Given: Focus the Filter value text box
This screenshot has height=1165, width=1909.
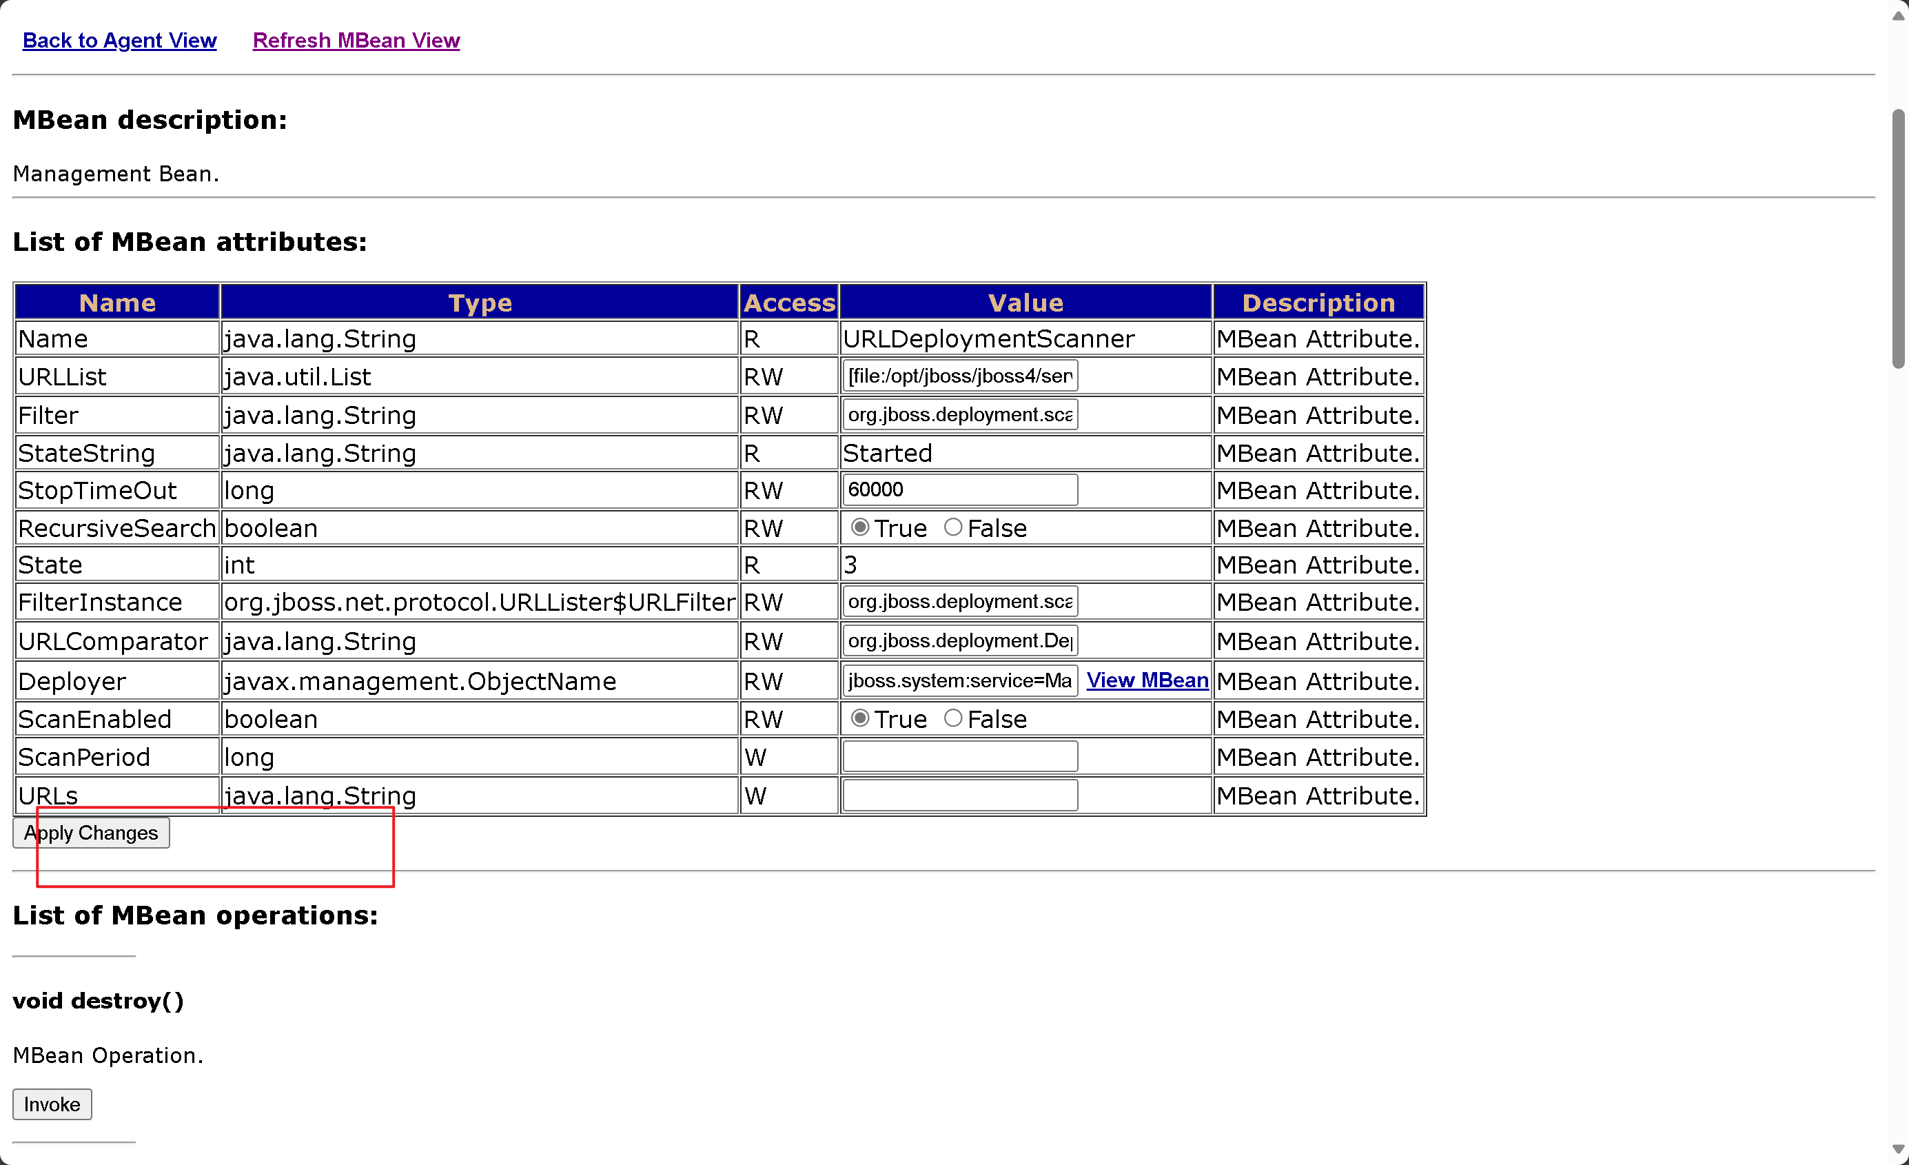Looking at the screenshot, I should pyautogui.click(x=959, y=415).
